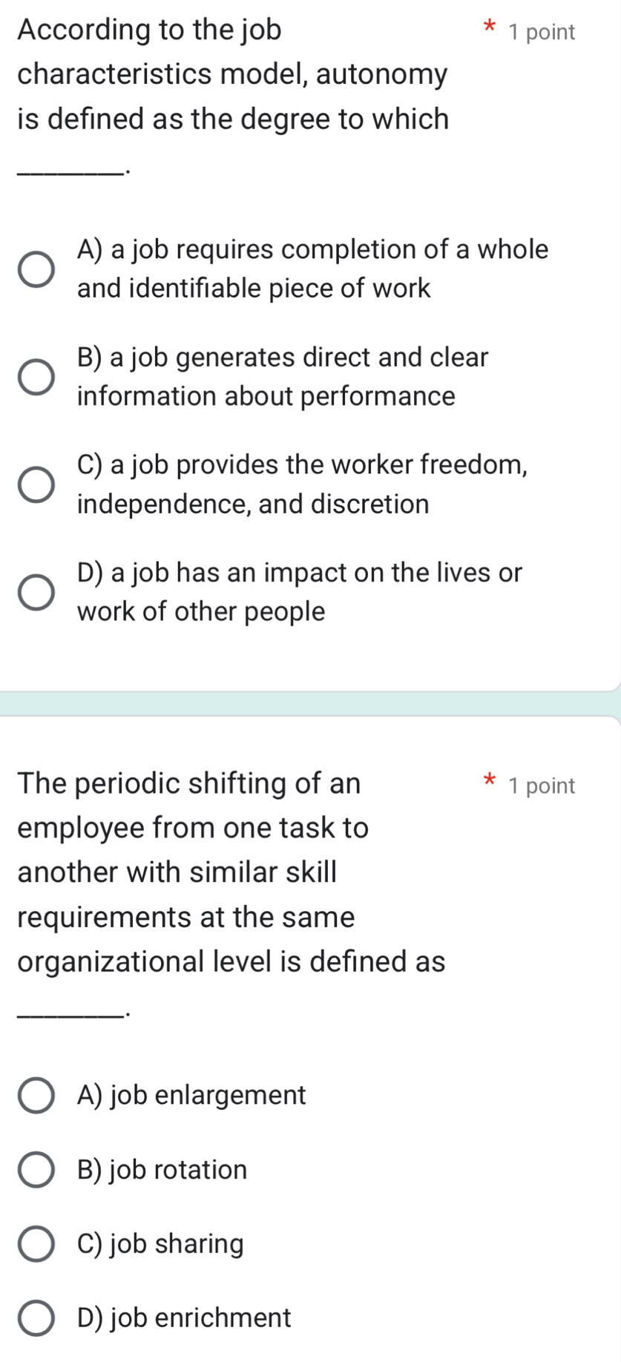Click the answer text for option A in question one

tap(312, 269)
